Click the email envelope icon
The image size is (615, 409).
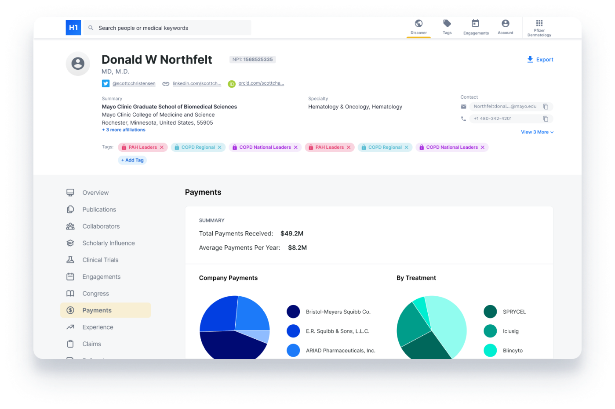click(463, 107)
